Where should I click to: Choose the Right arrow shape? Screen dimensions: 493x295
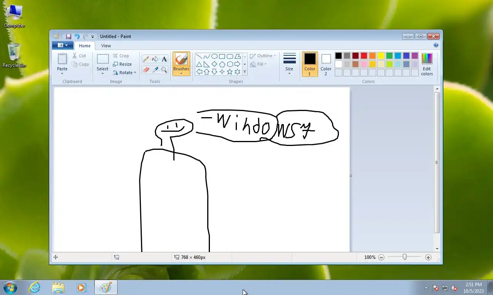point(238,64)
